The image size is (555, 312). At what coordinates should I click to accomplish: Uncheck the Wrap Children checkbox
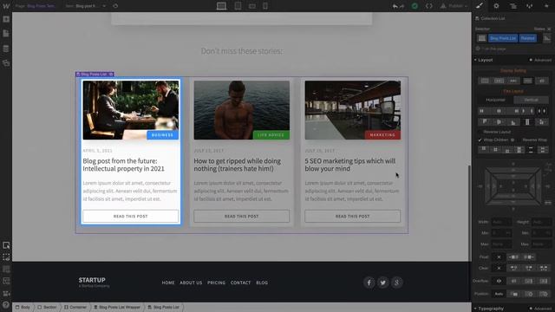point(480,140)
